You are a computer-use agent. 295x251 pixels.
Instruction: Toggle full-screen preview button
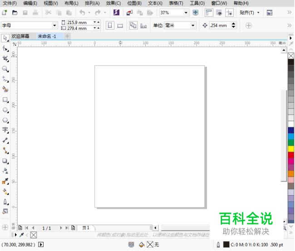195,13
